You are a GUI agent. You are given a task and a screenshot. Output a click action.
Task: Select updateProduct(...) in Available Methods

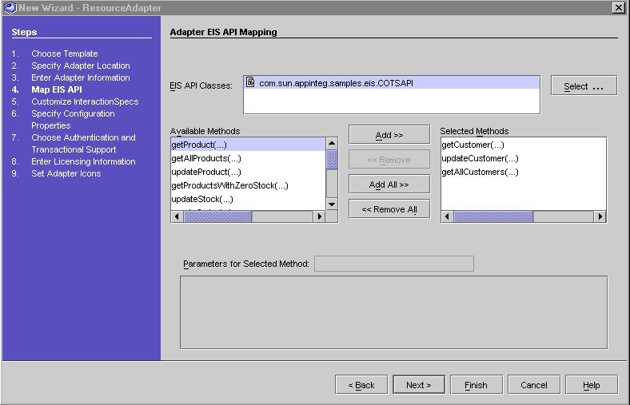pyautogui.click(x=248, y=172)
